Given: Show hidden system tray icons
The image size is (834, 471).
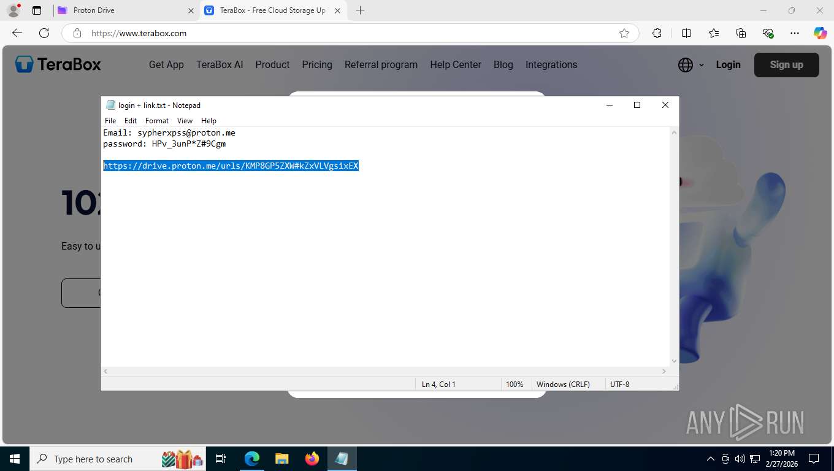Looking at the screenshot, I should coord(711,459).
